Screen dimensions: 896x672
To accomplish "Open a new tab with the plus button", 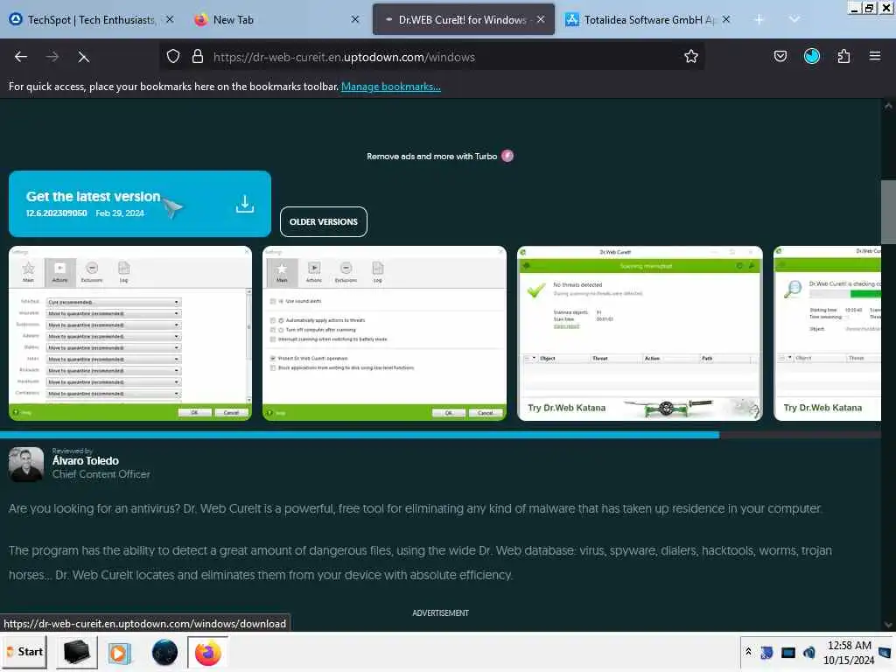I will click(759, 19).
